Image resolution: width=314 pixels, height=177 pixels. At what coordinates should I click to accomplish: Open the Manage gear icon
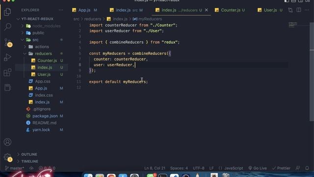8,157
